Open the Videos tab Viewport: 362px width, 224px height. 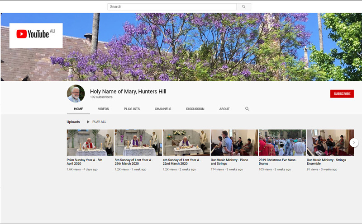103,109
